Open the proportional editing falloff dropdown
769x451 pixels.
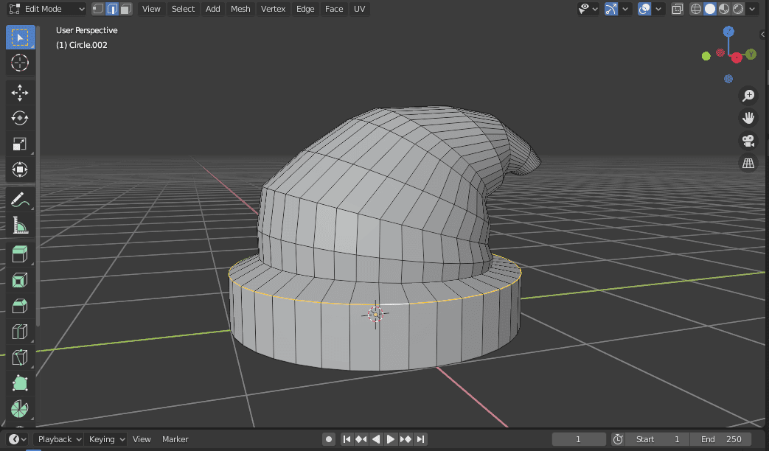tap(658, 9)
